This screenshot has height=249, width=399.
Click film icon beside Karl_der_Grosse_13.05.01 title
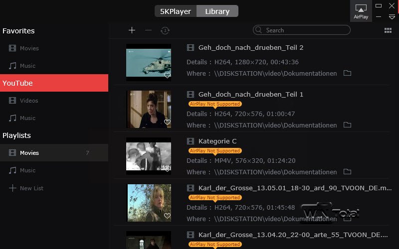pos(191,188)
